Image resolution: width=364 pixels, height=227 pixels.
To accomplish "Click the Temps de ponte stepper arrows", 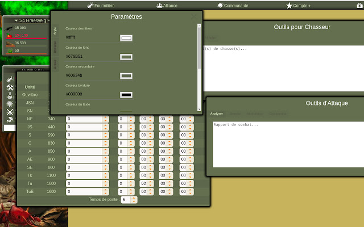I will pos(134,200).
